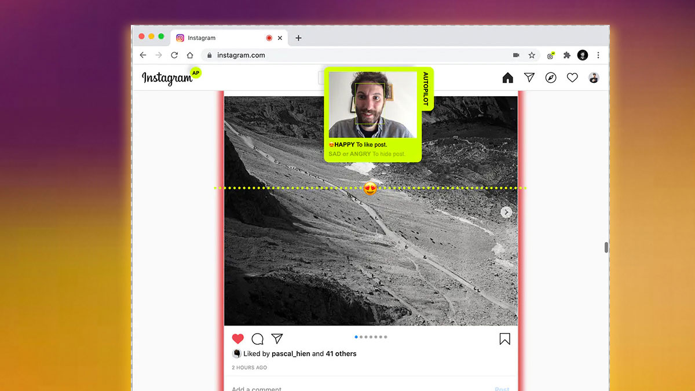Screen dimensions: 695x391
Task: Click the page vertical scrollbar thumb
Action: 606,247
